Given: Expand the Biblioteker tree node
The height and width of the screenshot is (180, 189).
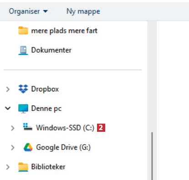Looking at the screenshot, I should pyautogui.click(x=8, y=167).
